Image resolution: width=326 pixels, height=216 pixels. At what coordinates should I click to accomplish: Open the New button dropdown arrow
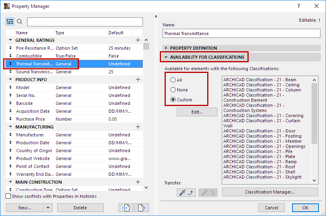point(48,208)
